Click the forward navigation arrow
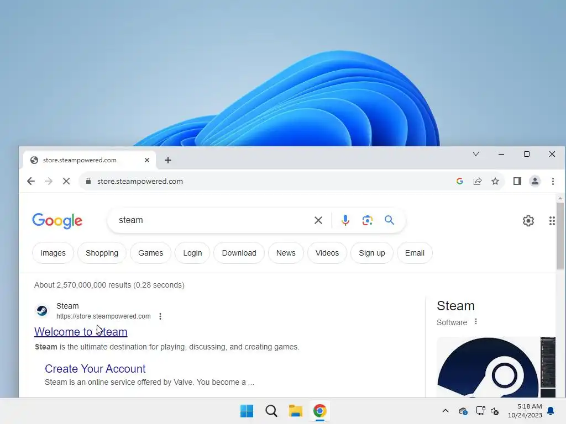 click(x=49, y=181)
